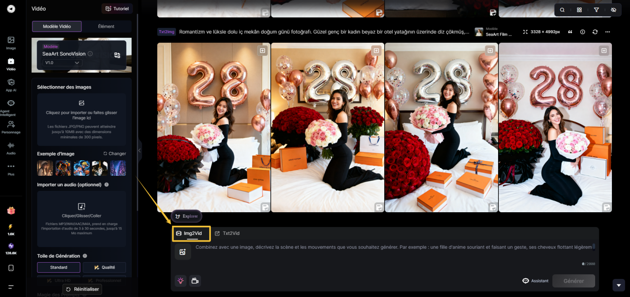Click the regenerate refresh icon
The height and width of the screenshot is (297, 630).
click(595, 32)
